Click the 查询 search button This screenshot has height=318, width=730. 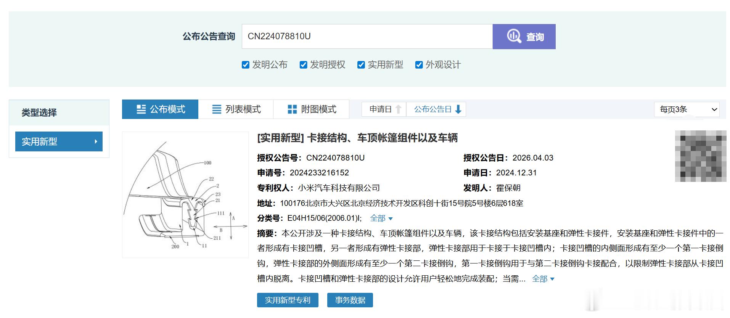[x=524, y=37]
